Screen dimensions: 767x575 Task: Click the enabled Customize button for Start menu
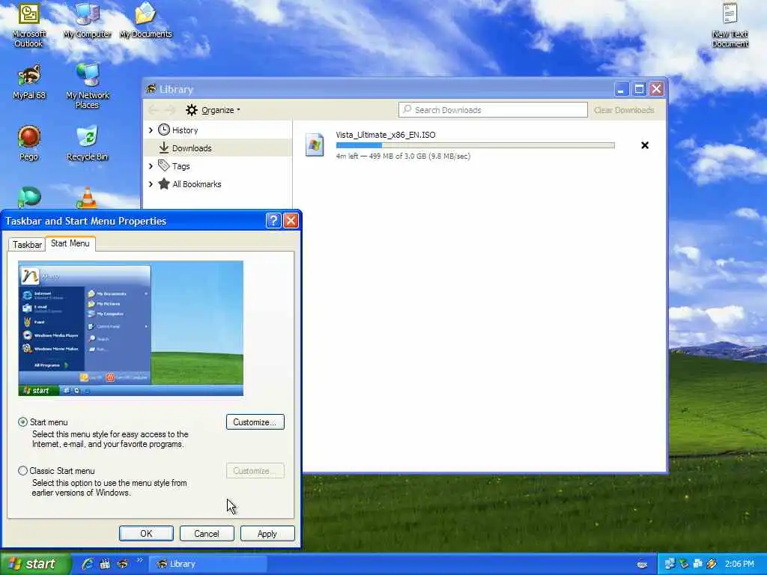tap(255, 422)
